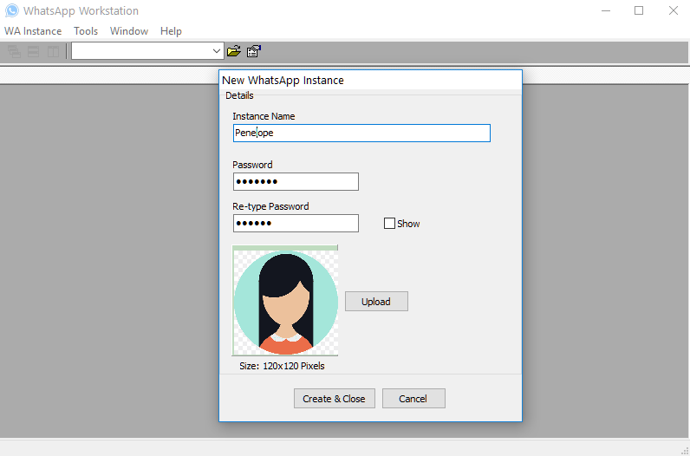Cancel the new instance dialog

coord(413,398)
